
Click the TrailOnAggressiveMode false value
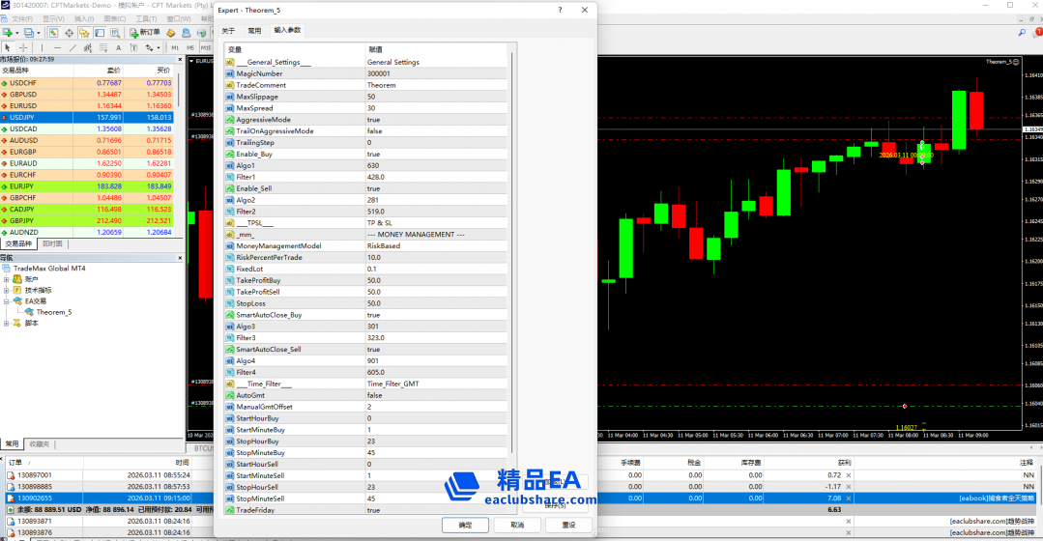pos(374,131)
